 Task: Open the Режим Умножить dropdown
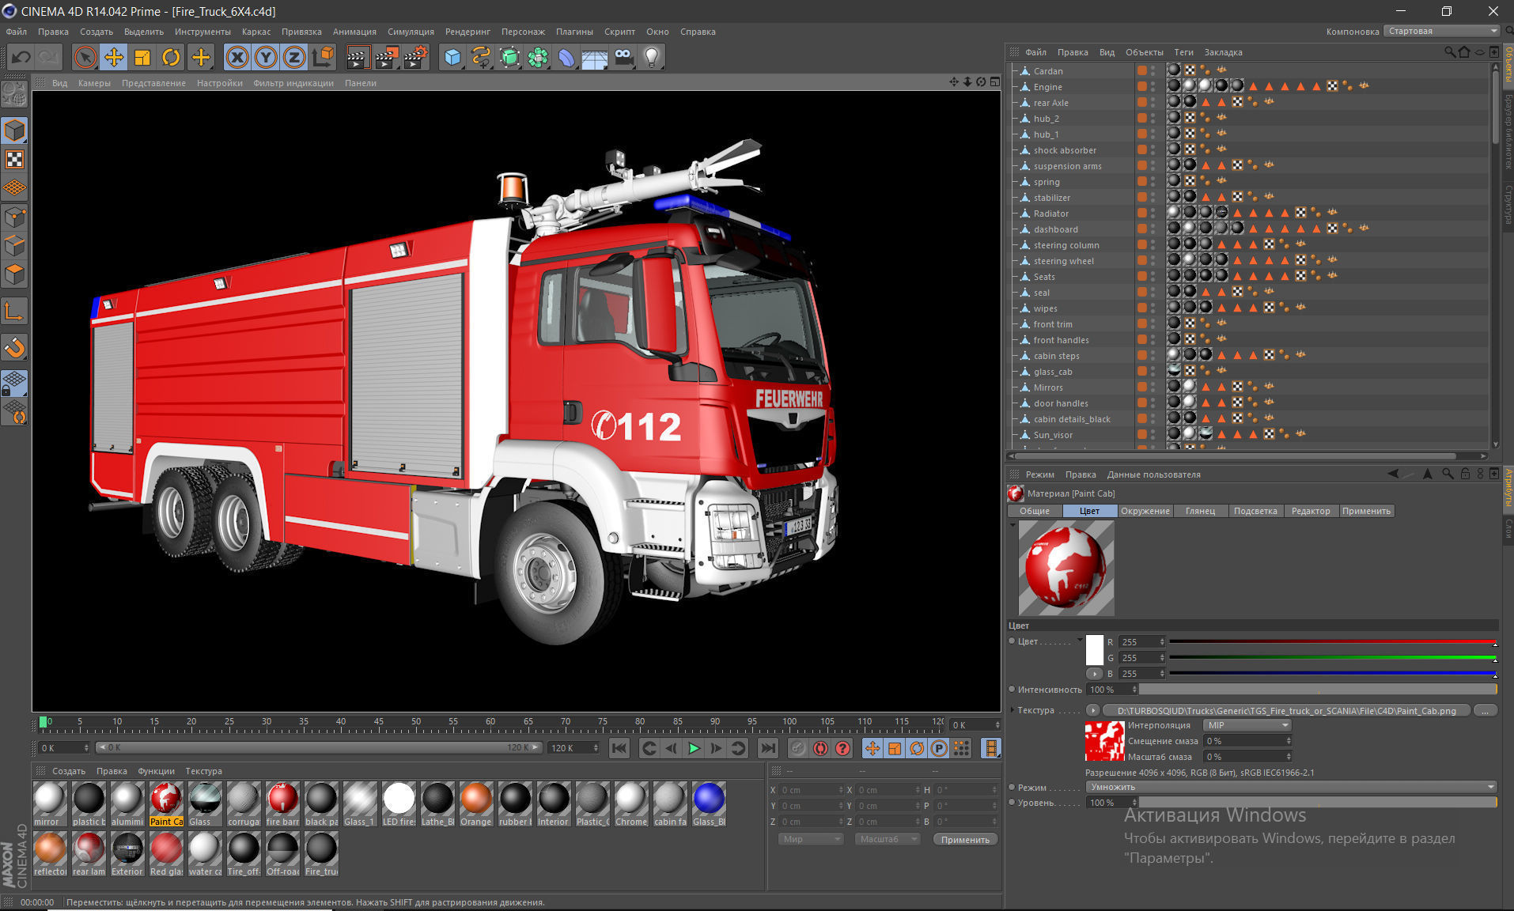click(x=1291, y=787)
